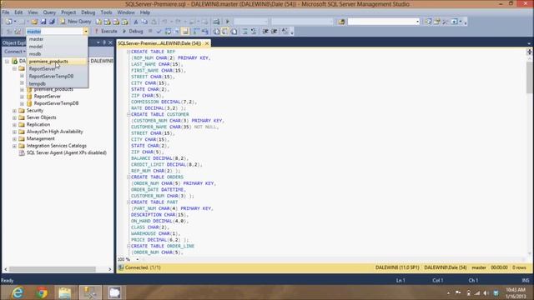This screenshot has height=300, width=534.
Task: Select tempdb in database dropdown list
Action: point(57,83)
